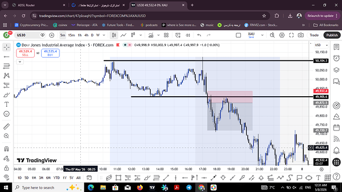Toggle the line chart type button
Image resolution: width=342 pixels, height=192 pixels.
click(123, 35)
